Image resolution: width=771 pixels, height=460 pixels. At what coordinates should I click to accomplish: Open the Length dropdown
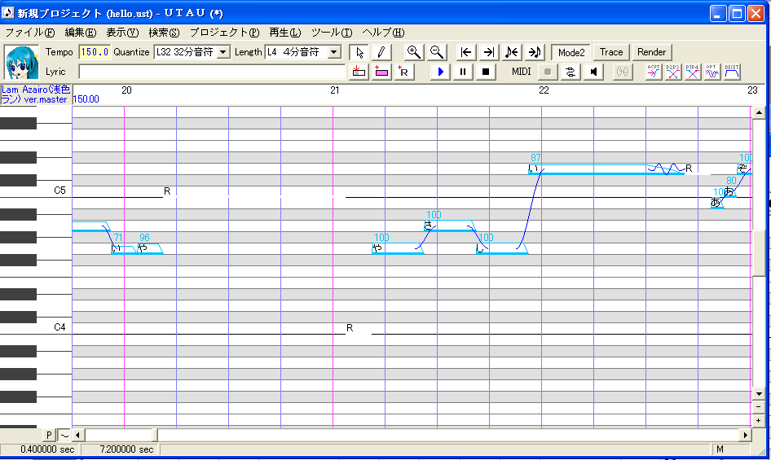334,52
